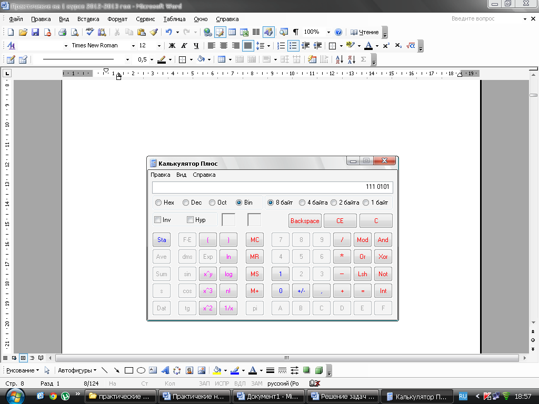Open the Формат menu in Word

tap(117, 19)
